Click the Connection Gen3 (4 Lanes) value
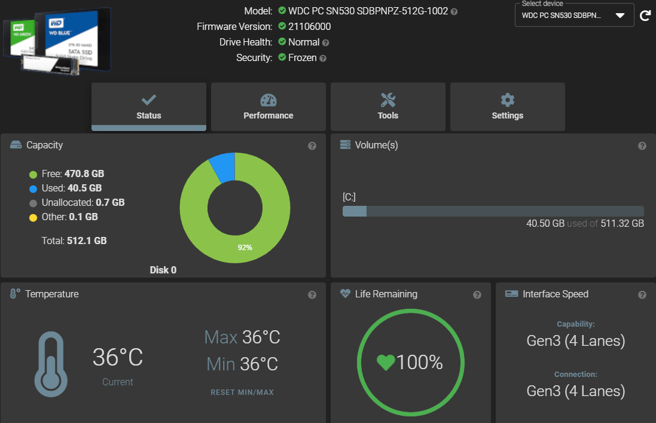This screenshot has height=423, width=656. [x=576, y=391]
